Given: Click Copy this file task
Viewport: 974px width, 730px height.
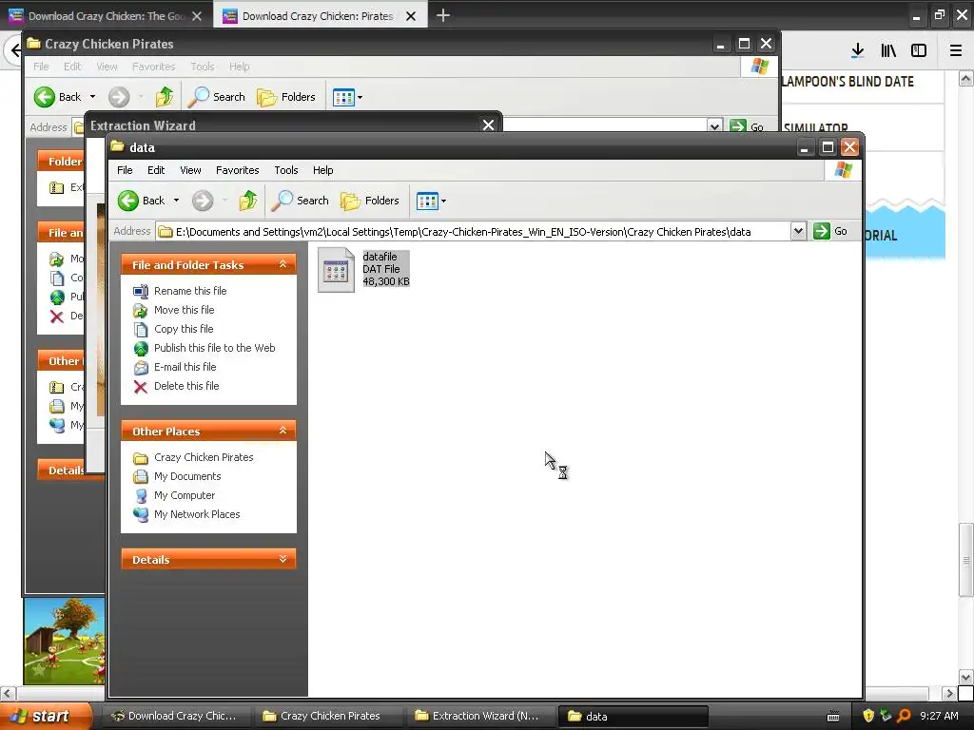Looking at the screenshot, I should [x=184, y=329].
